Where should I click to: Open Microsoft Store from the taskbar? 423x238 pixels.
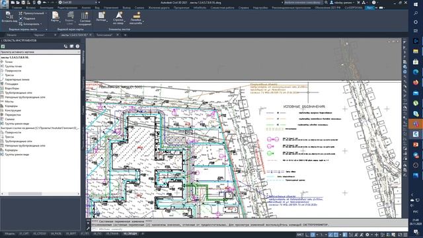(x=416, y=61)
